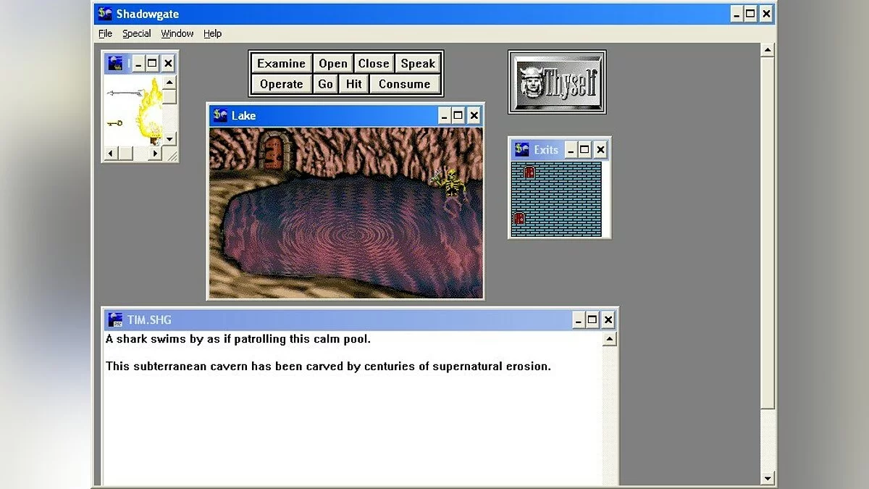Choose the lower door in Exits window
The image size is (869, 489).
(x=519, y=218)
